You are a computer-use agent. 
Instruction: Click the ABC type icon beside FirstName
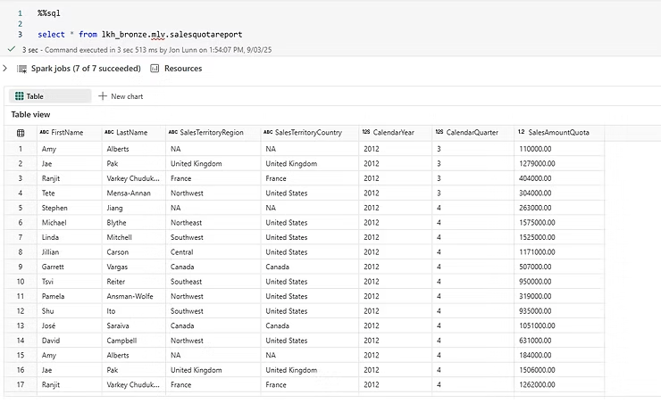[x=45, y=133]
